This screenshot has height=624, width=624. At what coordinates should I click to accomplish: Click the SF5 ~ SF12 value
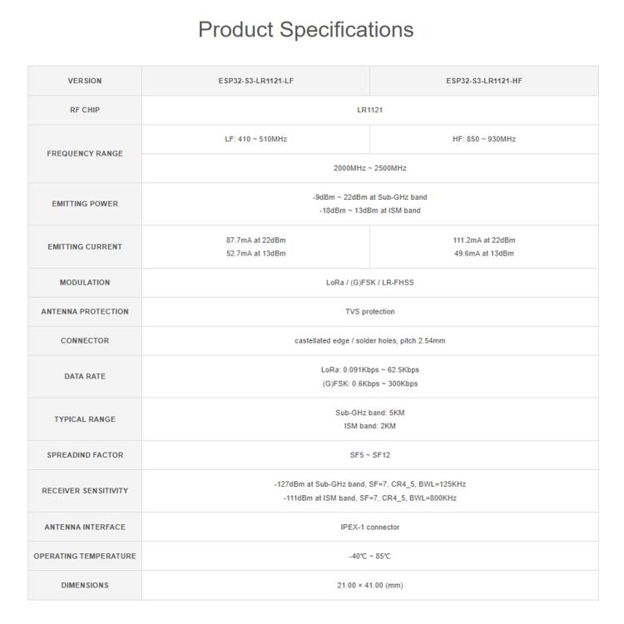[369, 455]
